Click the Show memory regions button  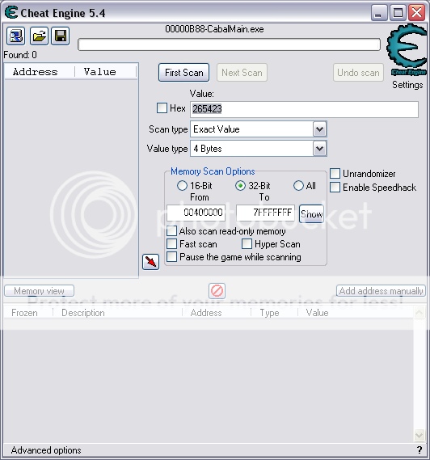click(311, 214)
